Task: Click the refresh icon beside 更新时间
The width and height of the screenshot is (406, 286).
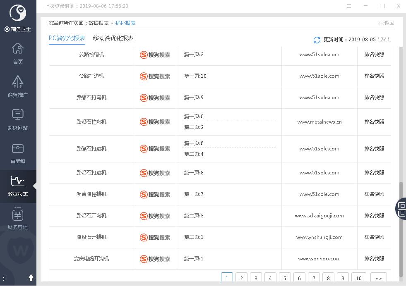Action: pos(317,40)
